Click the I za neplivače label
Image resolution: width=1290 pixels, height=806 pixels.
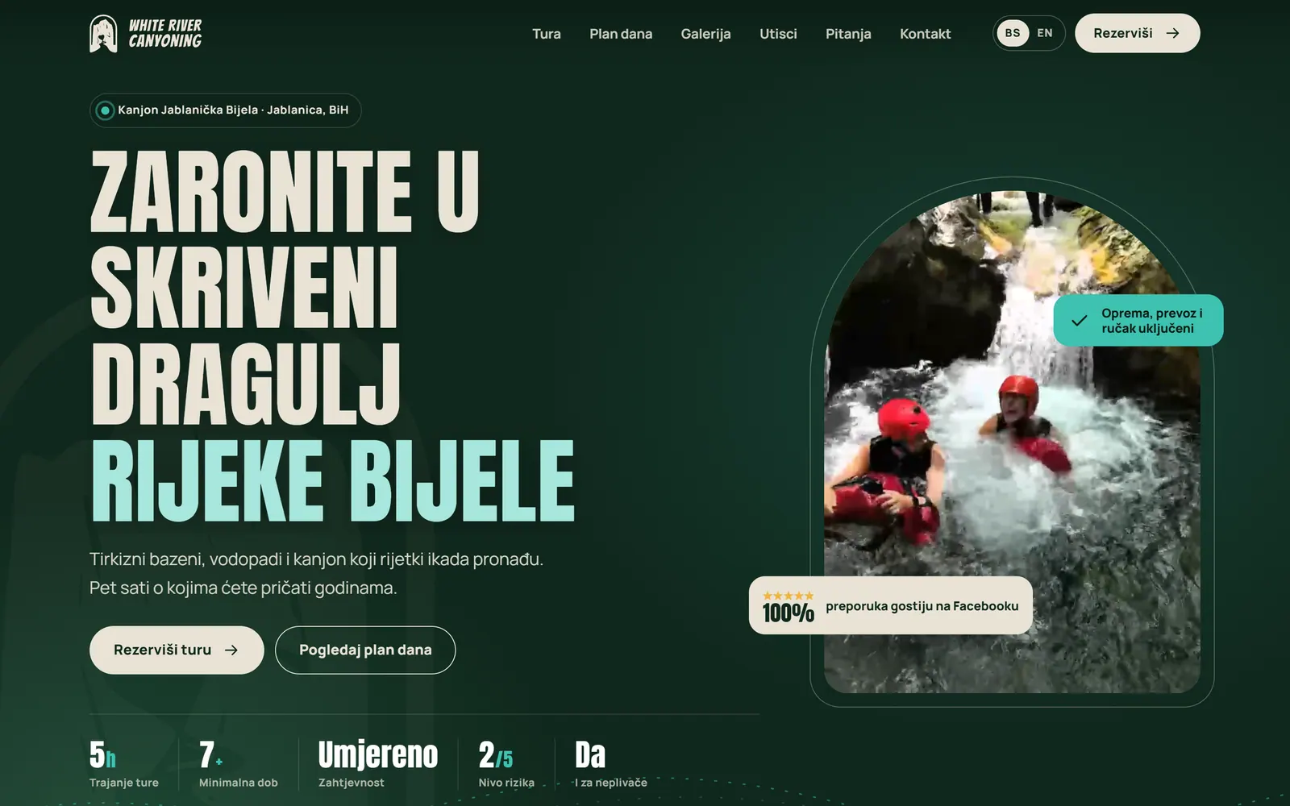tap(611, 783)
